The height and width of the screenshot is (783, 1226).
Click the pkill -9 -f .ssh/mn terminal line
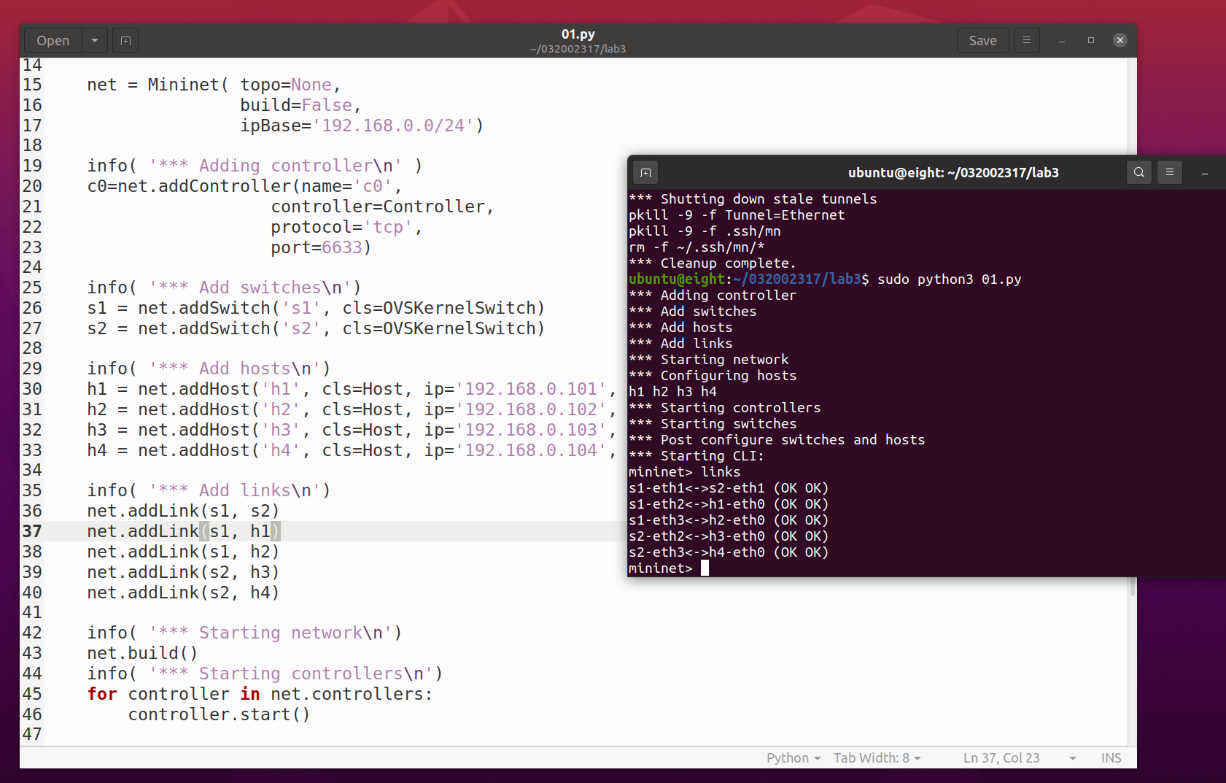click(x=705, y=231)
